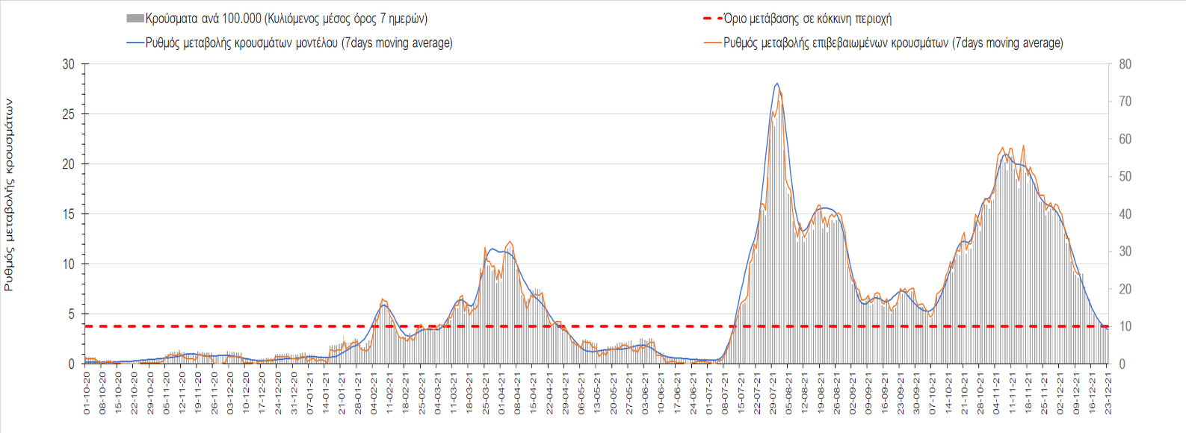Screen dimensions: 1186x433
Task: Click the 30 tick on left axis
Action: (x=68, y=64)
